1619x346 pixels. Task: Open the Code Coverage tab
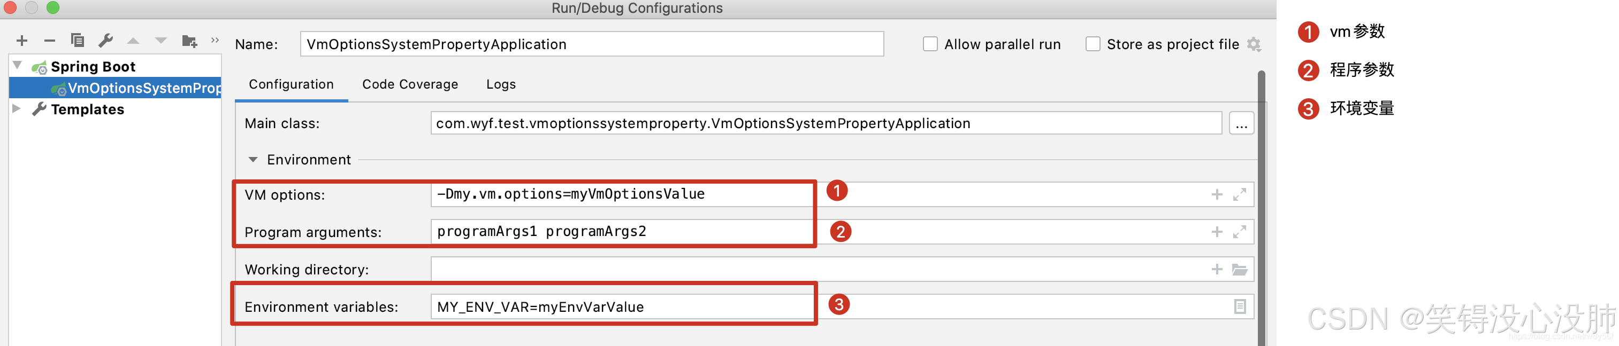(410, 84)
